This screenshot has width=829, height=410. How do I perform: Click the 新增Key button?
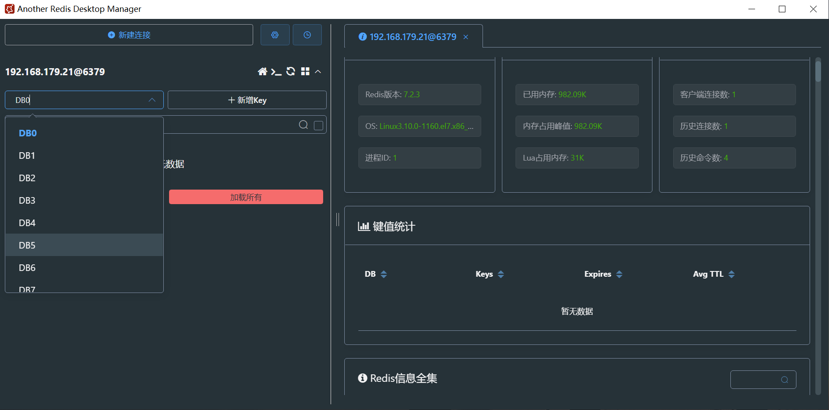[247, 100]
